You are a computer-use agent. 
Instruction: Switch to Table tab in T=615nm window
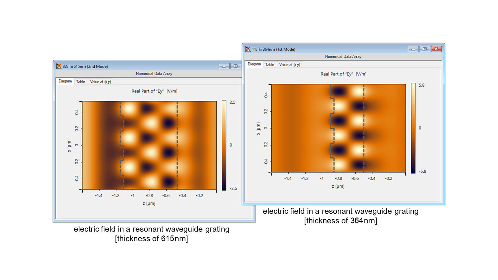point(80,82)
